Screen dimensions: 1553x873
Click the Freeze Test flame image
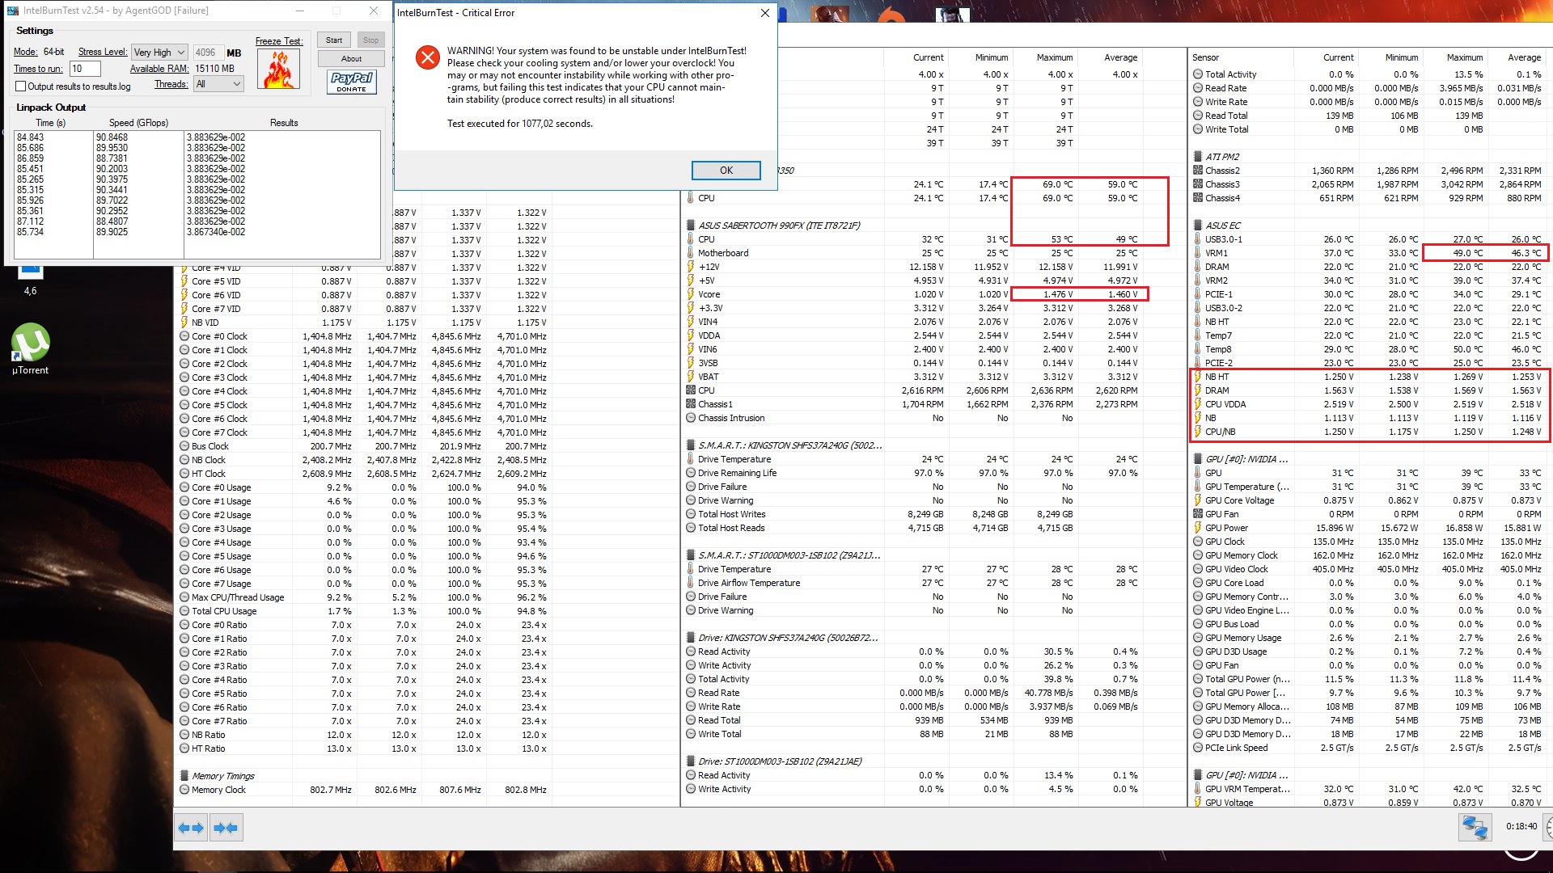pyautogui.click(x=279, y=69)
